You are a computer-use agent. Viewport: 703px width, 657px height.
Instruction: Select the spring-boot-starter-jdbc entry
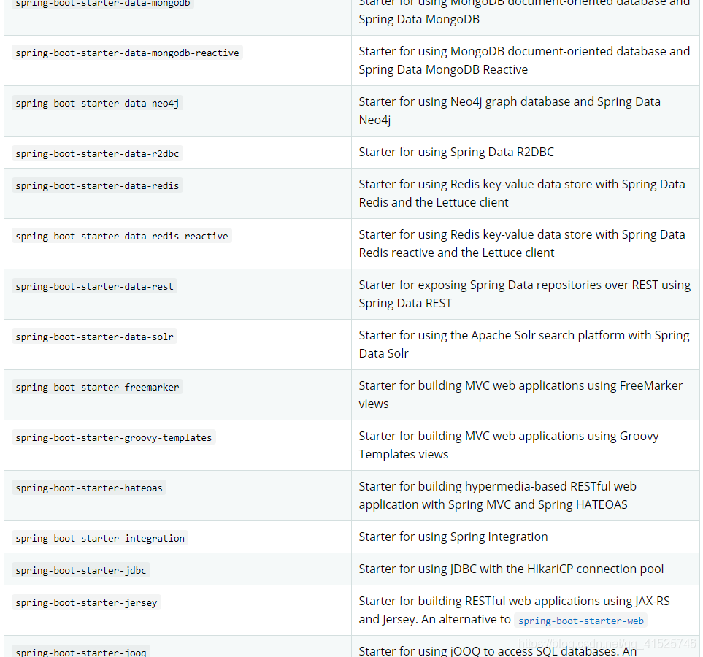tap(80, 570)
